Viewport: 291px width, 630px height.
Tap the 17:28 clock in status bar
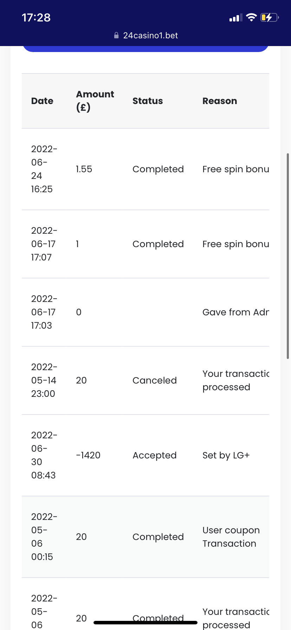point(36,18)
